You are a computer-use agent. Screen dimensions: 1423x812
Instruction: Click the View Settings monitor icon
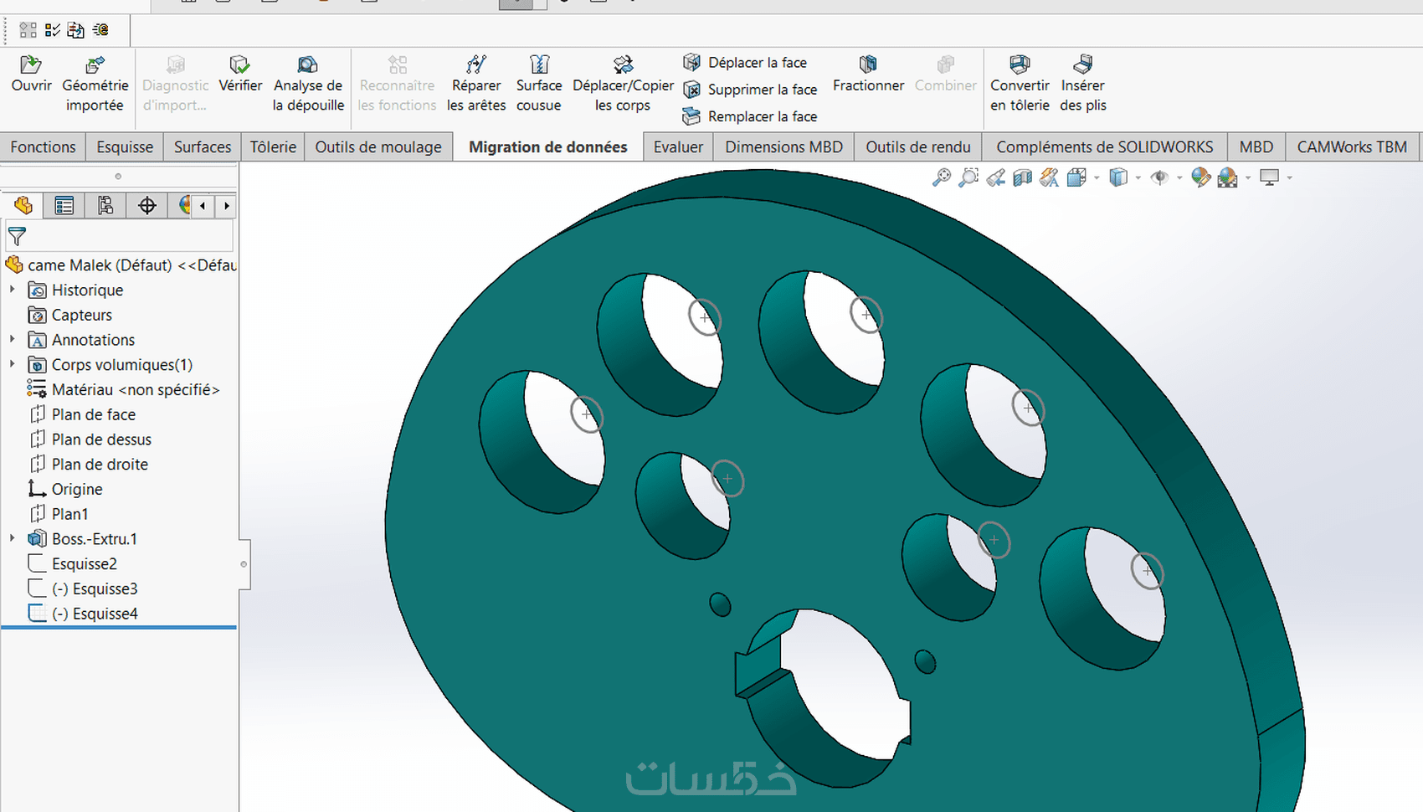point(1270,177)
